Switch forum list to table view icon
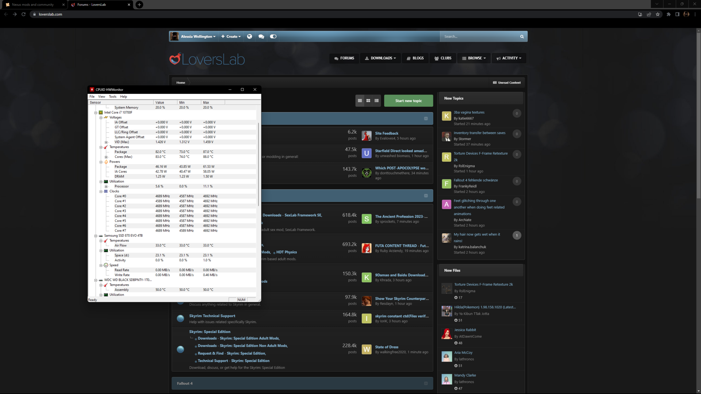This screenshot has width=701, height=394. pos(360,101)
